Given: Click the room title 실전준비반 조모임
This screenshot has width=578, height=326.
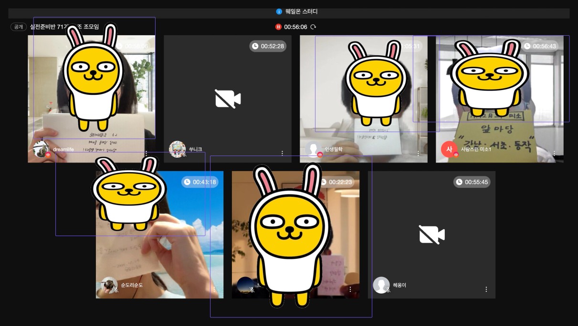Looking at the screenshot, I should (64, 27).
